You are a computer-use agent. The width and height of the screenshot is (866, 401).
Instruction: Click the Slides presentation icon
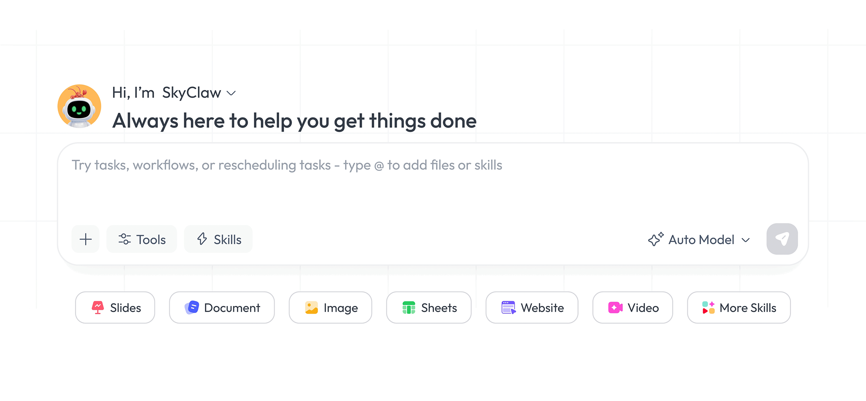click(x=98, y=308)
